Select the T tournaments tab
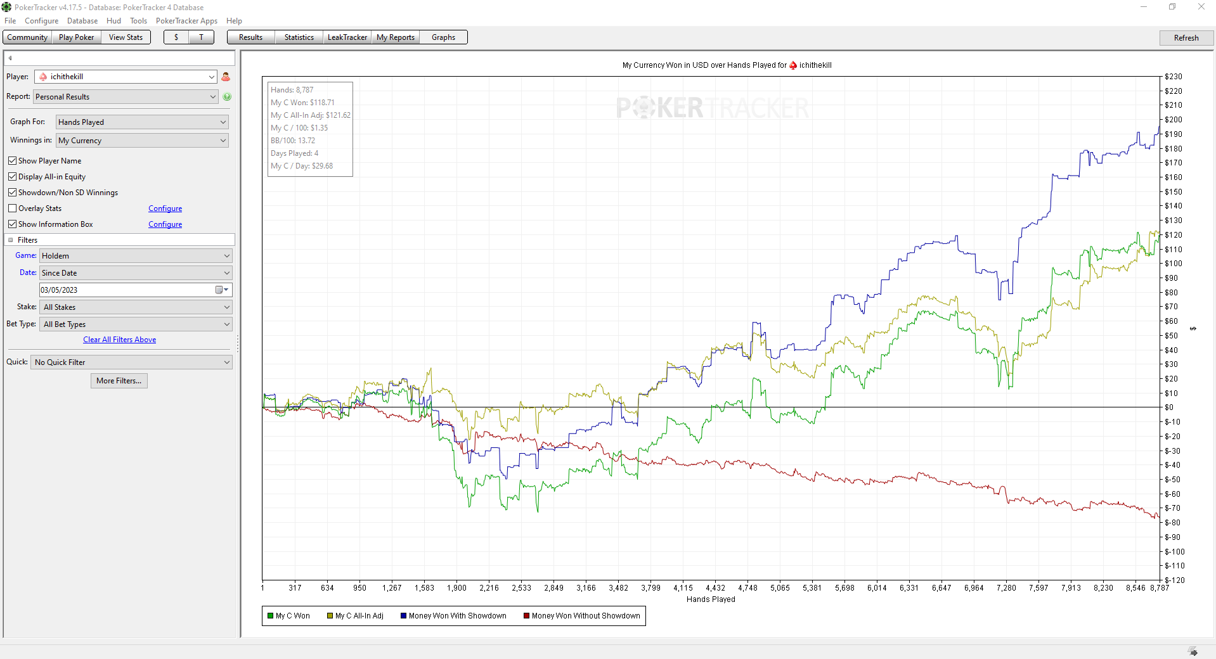1216x659 pixels. coord(202,37)
